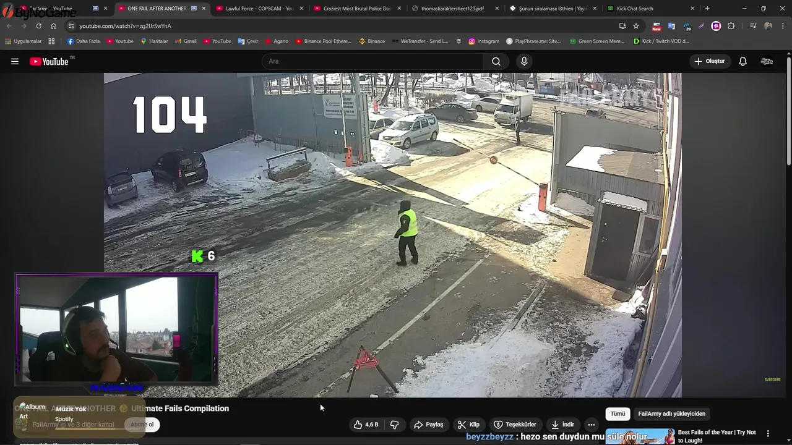Share the video via Paylaş
Viewport: 792px width, 445px height.
click(x=429, y=425)
